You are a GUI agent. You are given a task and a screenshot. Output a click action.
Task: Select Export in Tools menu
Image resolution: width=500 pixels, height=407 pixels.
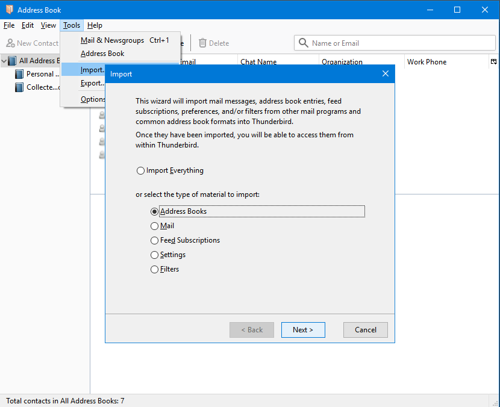pyautogui.click(x=84, y=83)
